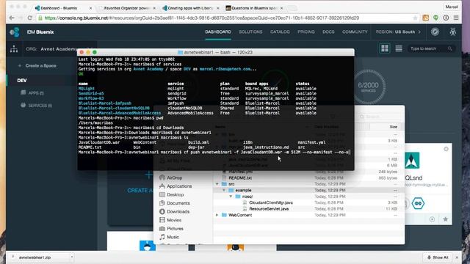Select CloudantClientMgr.java in Finder

pos(271,202)
